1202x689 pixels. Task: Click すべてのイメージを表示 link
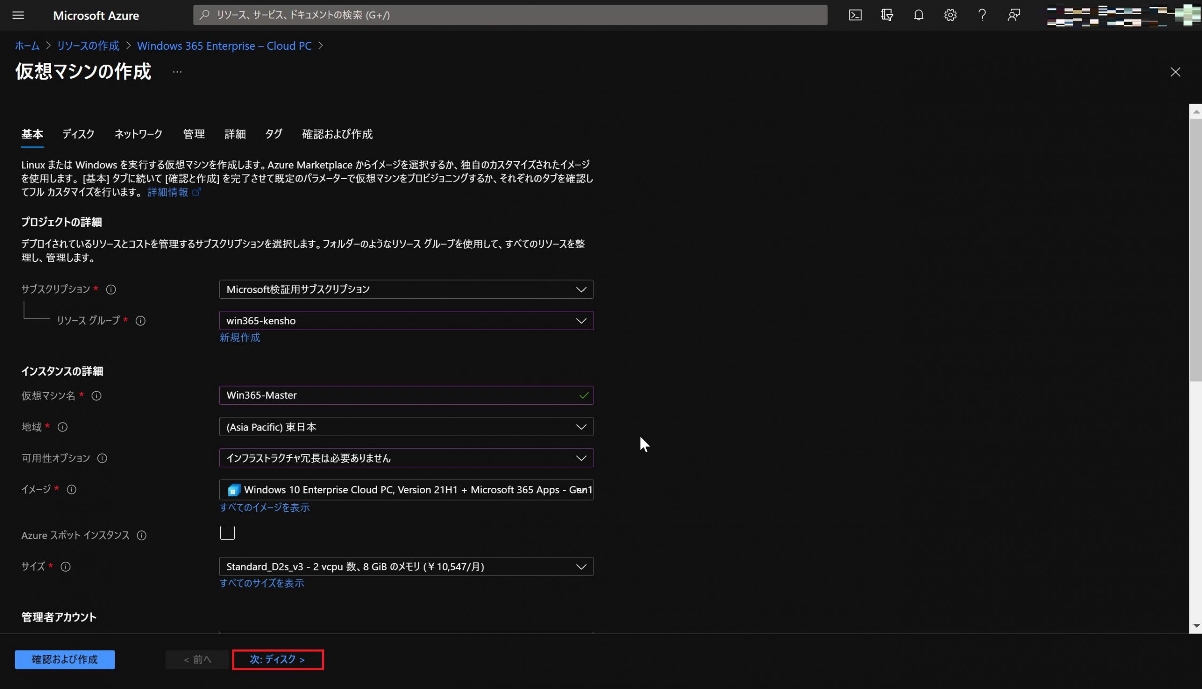click(264, 507)
